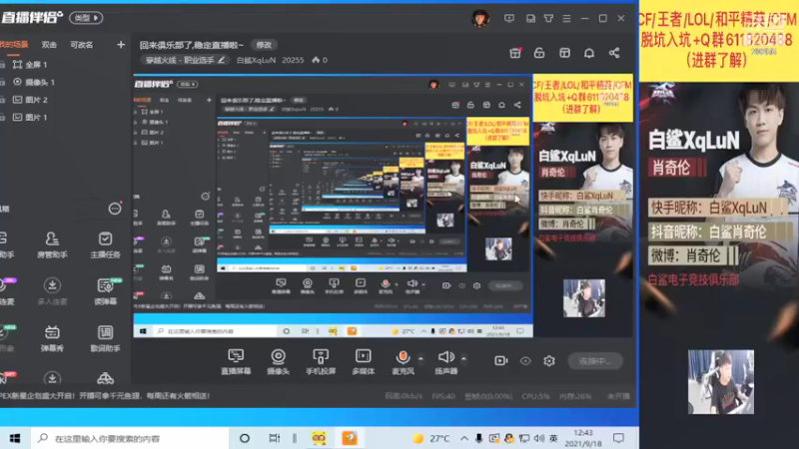This screenshot has width=799, height=449.
Task: Switch to the 我的场景 tab
Action: (x=14, y=45)
